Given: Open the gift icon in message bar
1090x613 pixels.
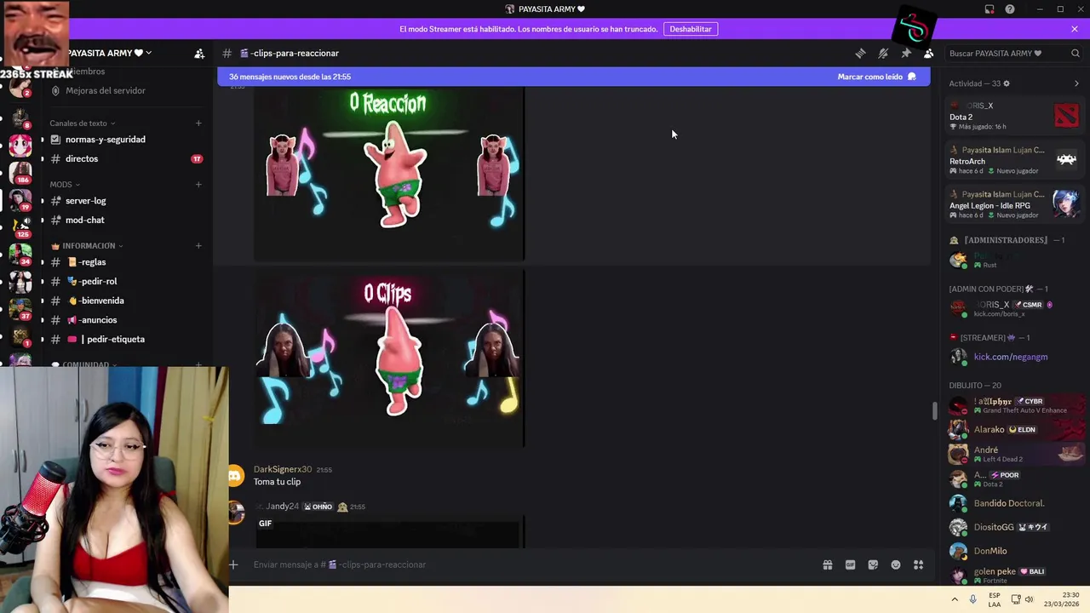Looking at the screenshot, I should point(827,564).
